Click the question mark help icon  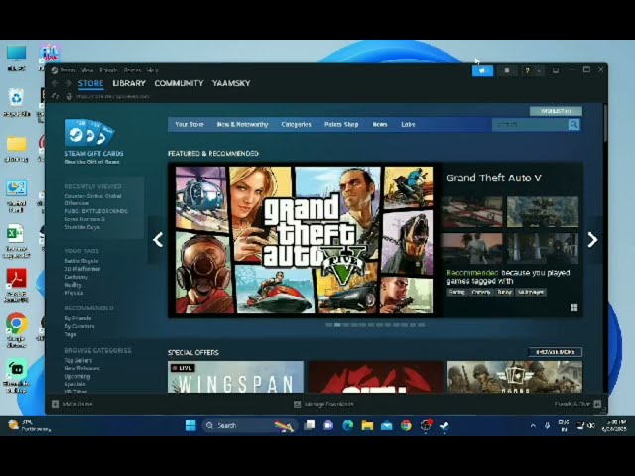tap(527, 71)
